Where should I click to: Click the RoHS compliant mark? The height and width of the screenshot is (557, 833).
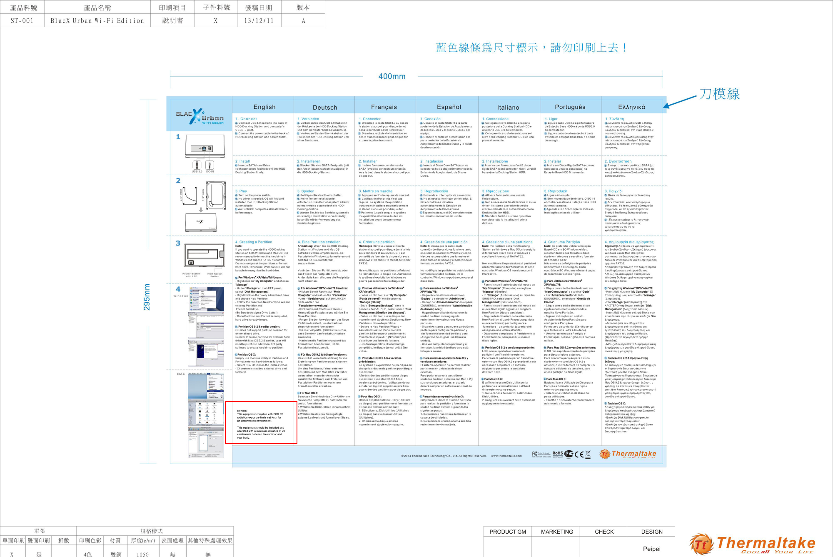558,454
